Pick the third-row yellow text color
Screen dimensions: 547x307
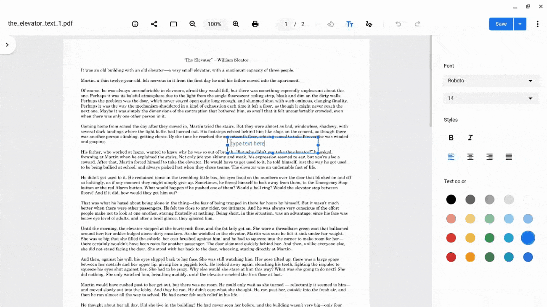[470, 238]
